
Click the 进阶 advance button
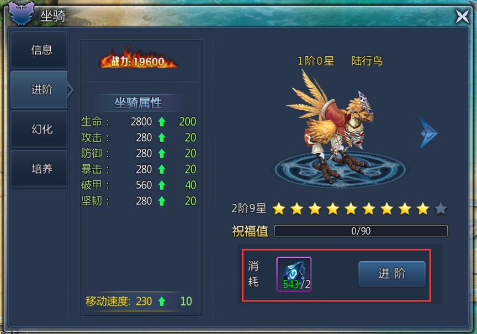[392, 273]
